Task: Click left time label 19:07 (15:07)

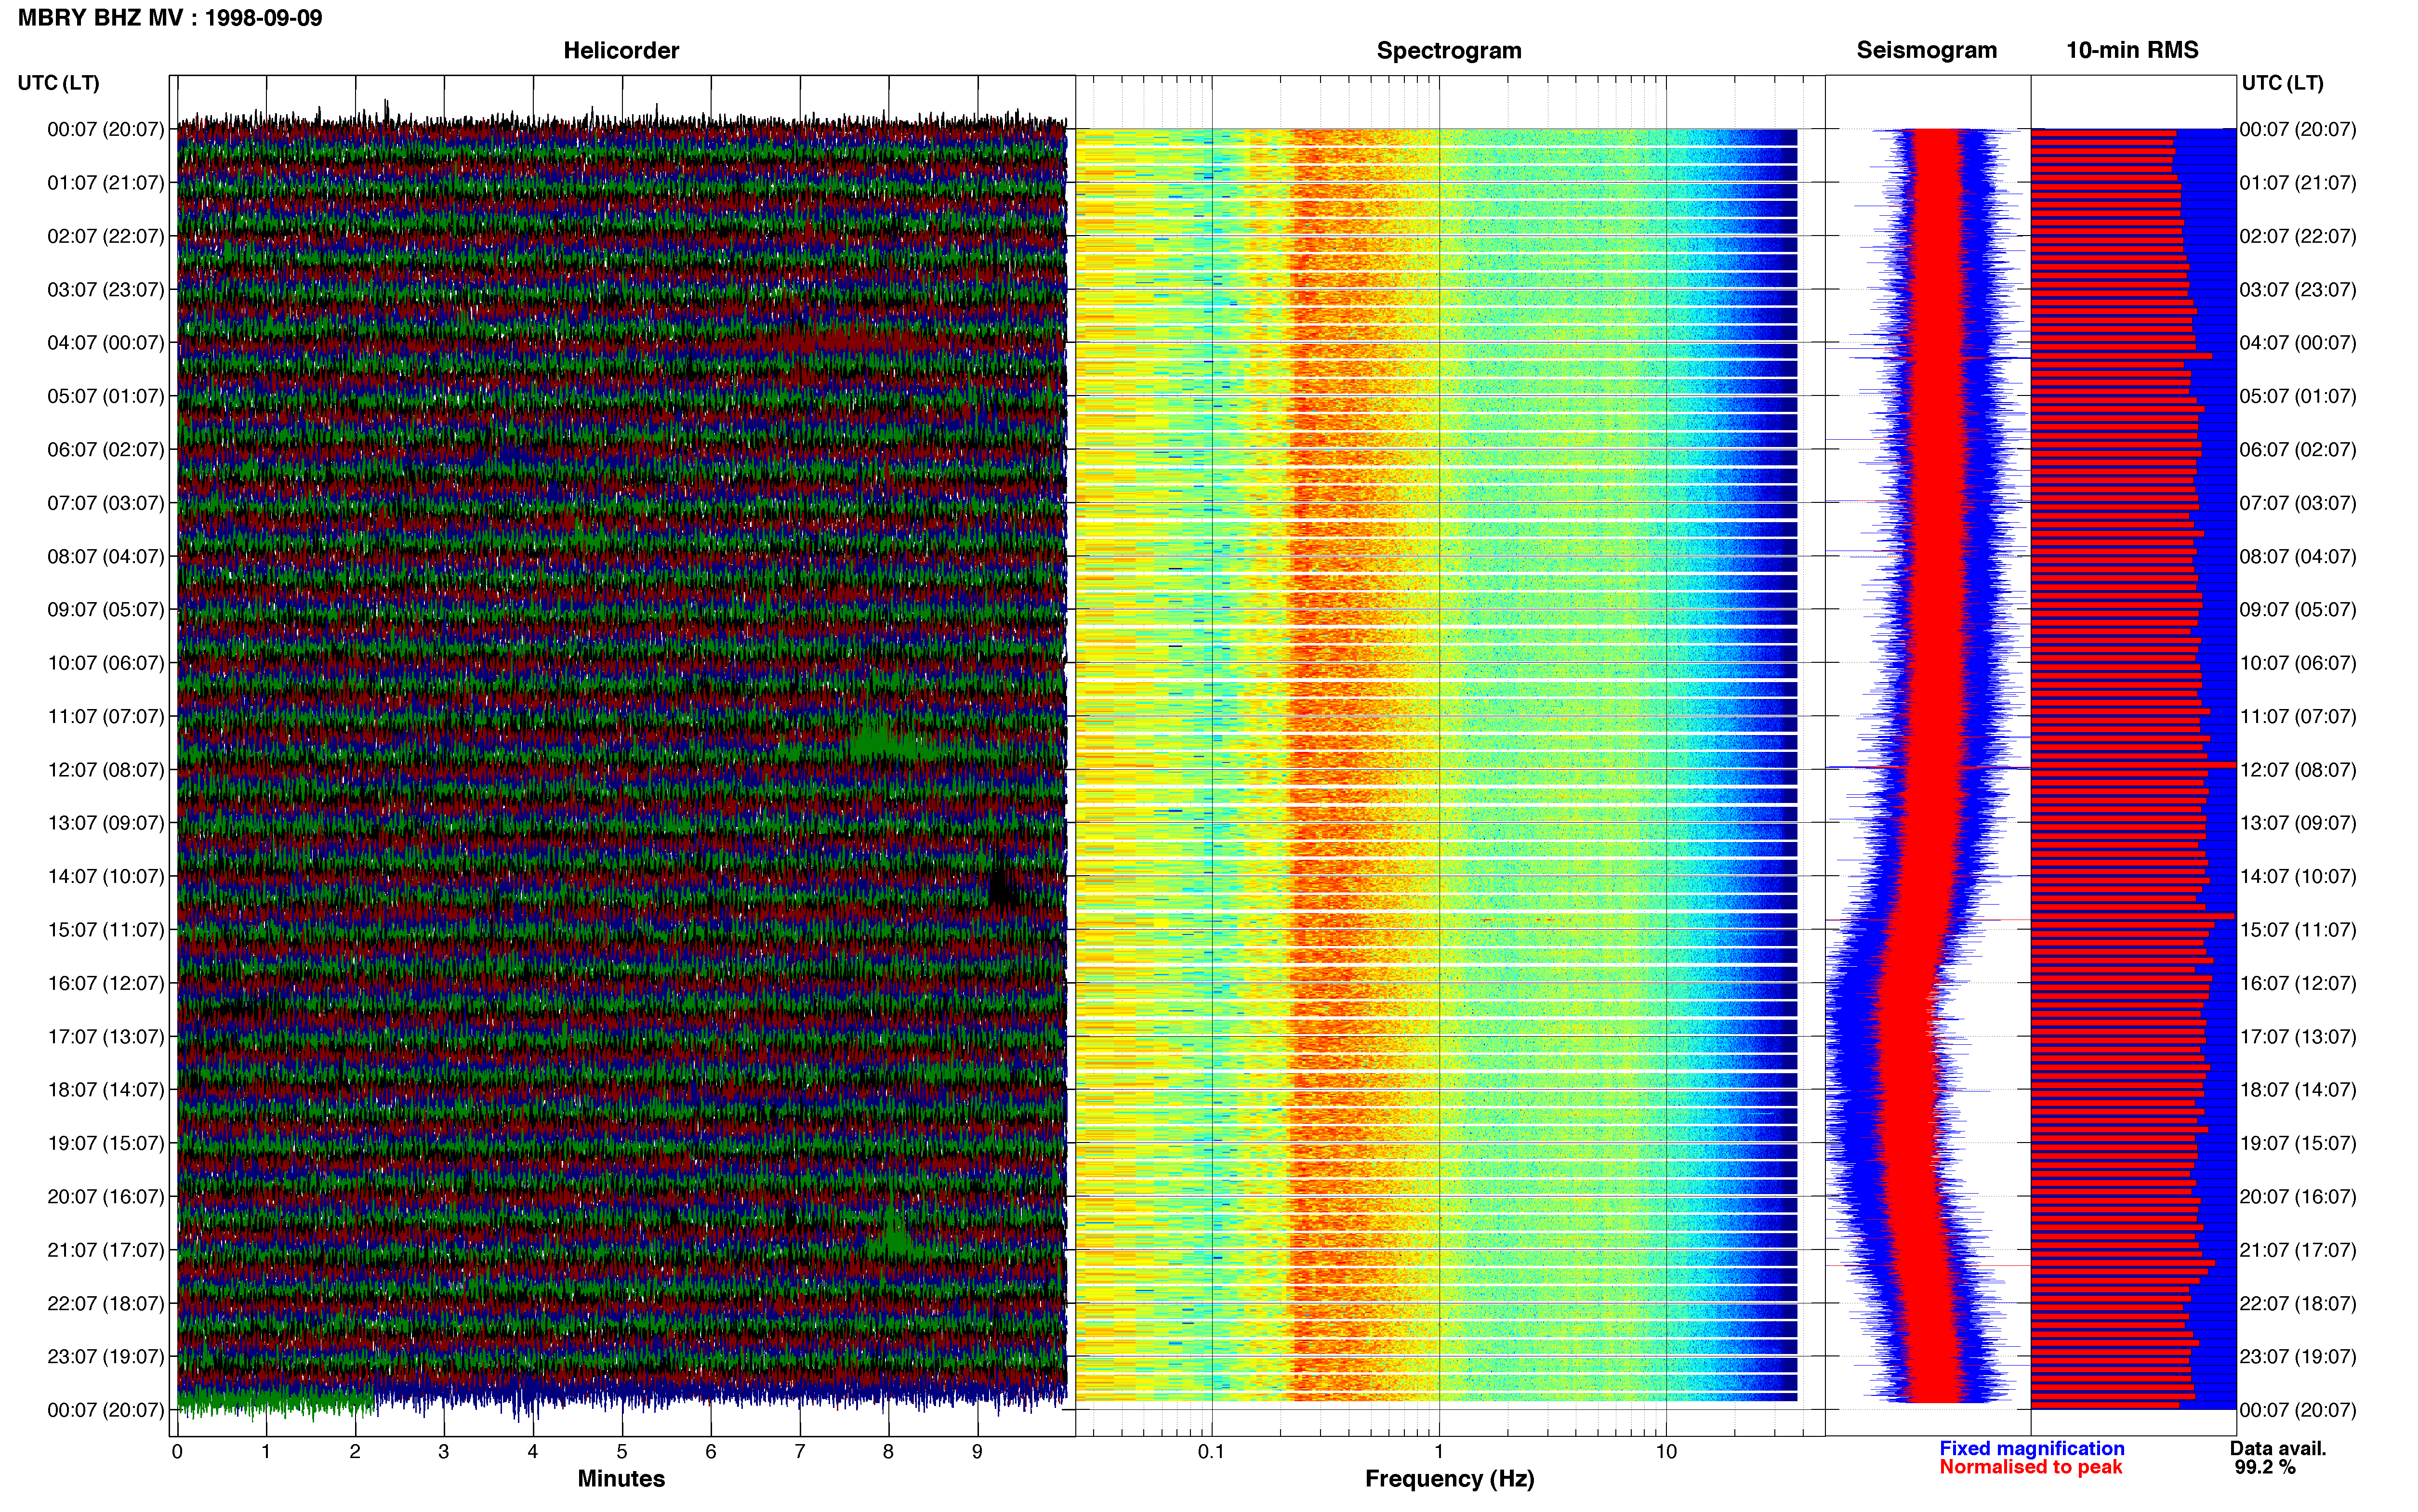Action: pyautogui.click(x=106, y=1143)
